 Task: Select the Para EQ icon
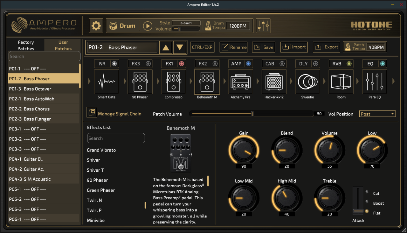click(x=375, y=82)
